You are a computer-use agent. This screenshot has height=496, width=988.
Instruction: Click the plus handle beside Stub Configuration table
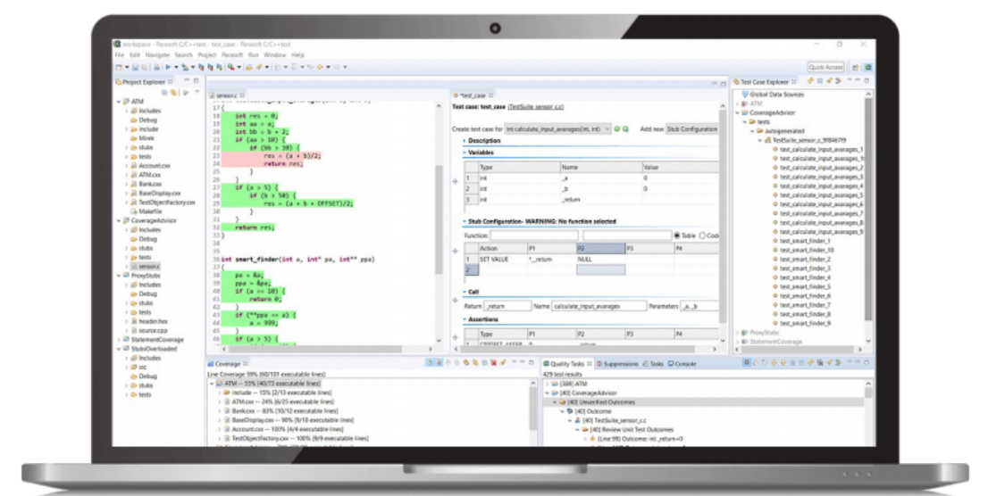pyautogui.click(x=456, y=252)
